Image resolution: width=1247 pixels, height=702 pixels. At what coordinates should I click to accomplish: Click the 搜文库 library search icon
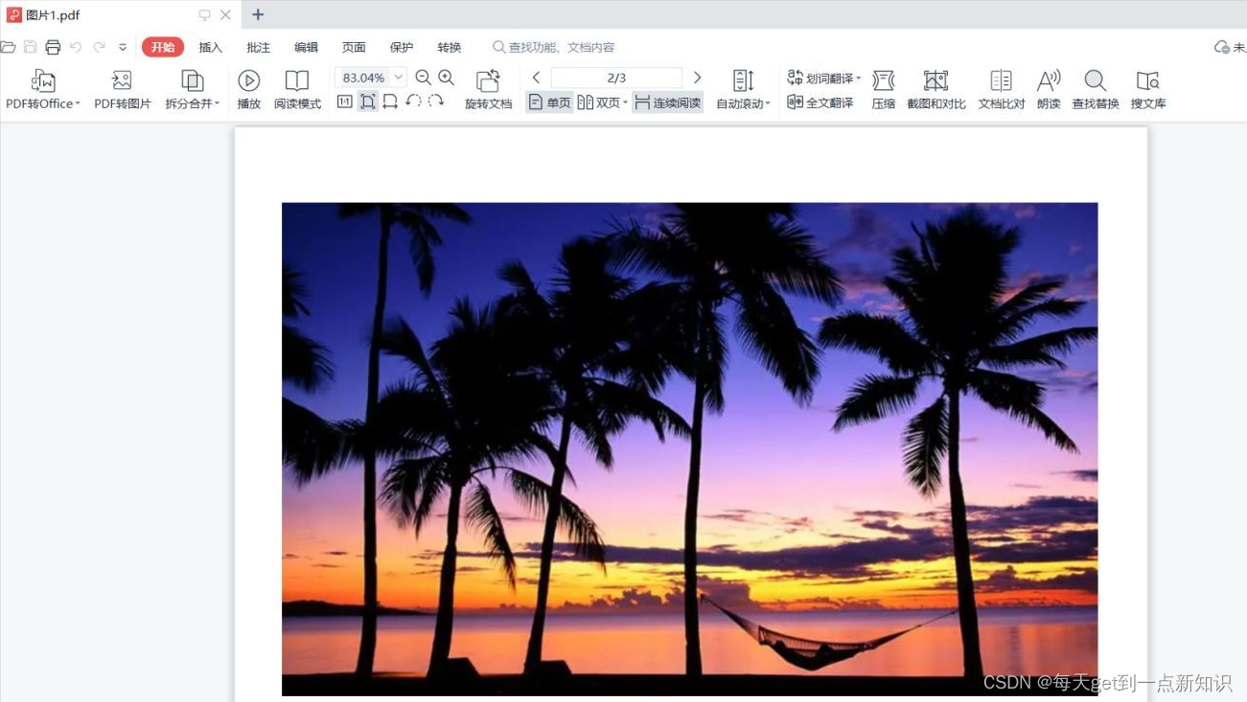pyautogui.click(x=1148, y=80)
